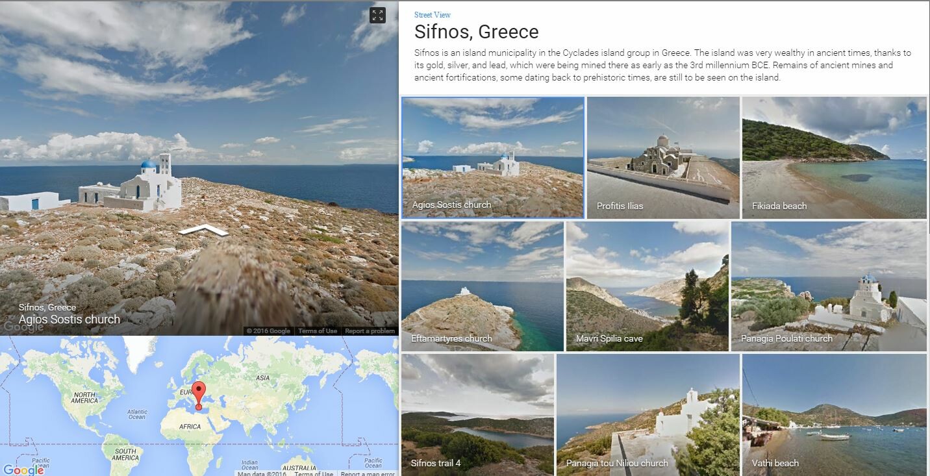The height and width of the screenshot is (476, 930).
Task: Open the Profitis Ilias thumbnail
Action: coord(663,158)
